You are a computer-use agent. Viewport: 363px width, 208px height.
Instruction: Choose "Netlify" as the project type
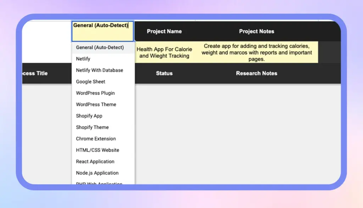click(83, 59)
